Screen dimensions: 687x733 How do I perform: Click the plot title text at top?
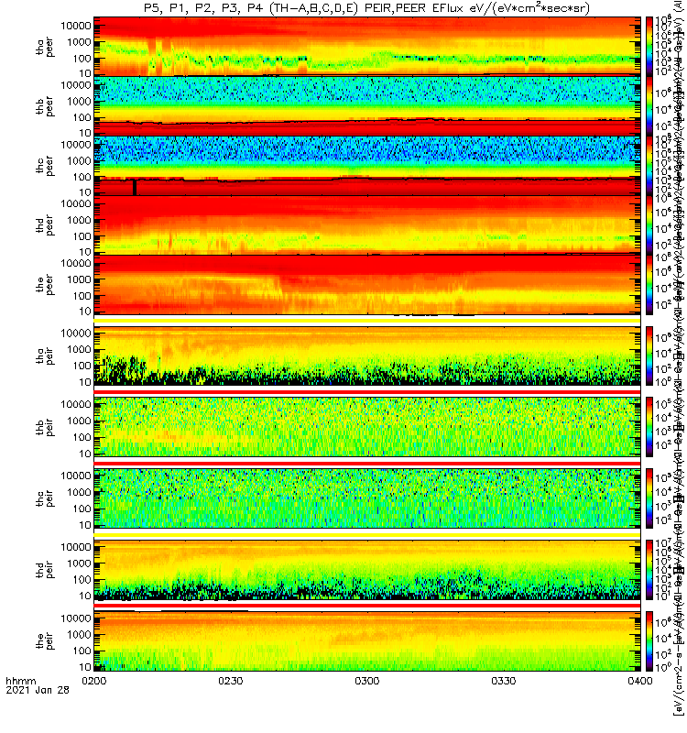click(367, 8)
